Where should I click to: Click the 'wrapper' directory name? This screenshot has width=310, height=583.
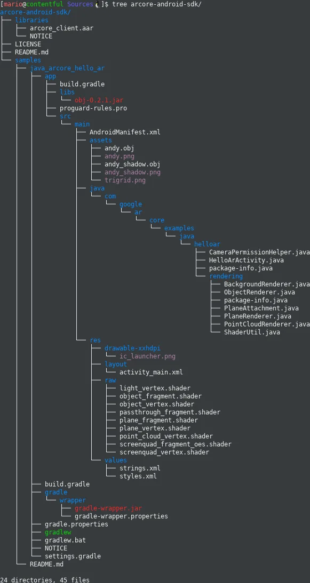click(73, 501)
